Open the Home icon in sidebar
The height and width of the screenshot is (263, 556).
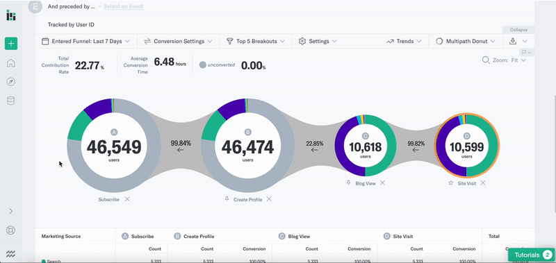click(11, 63)
